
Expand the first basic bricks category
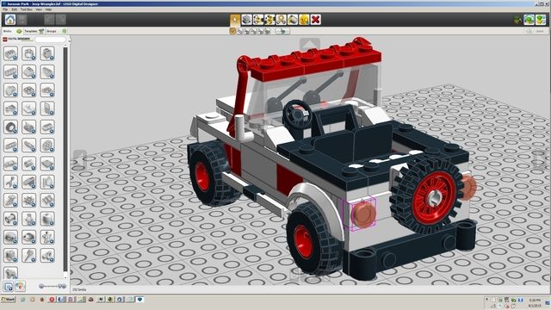[11, 53]
